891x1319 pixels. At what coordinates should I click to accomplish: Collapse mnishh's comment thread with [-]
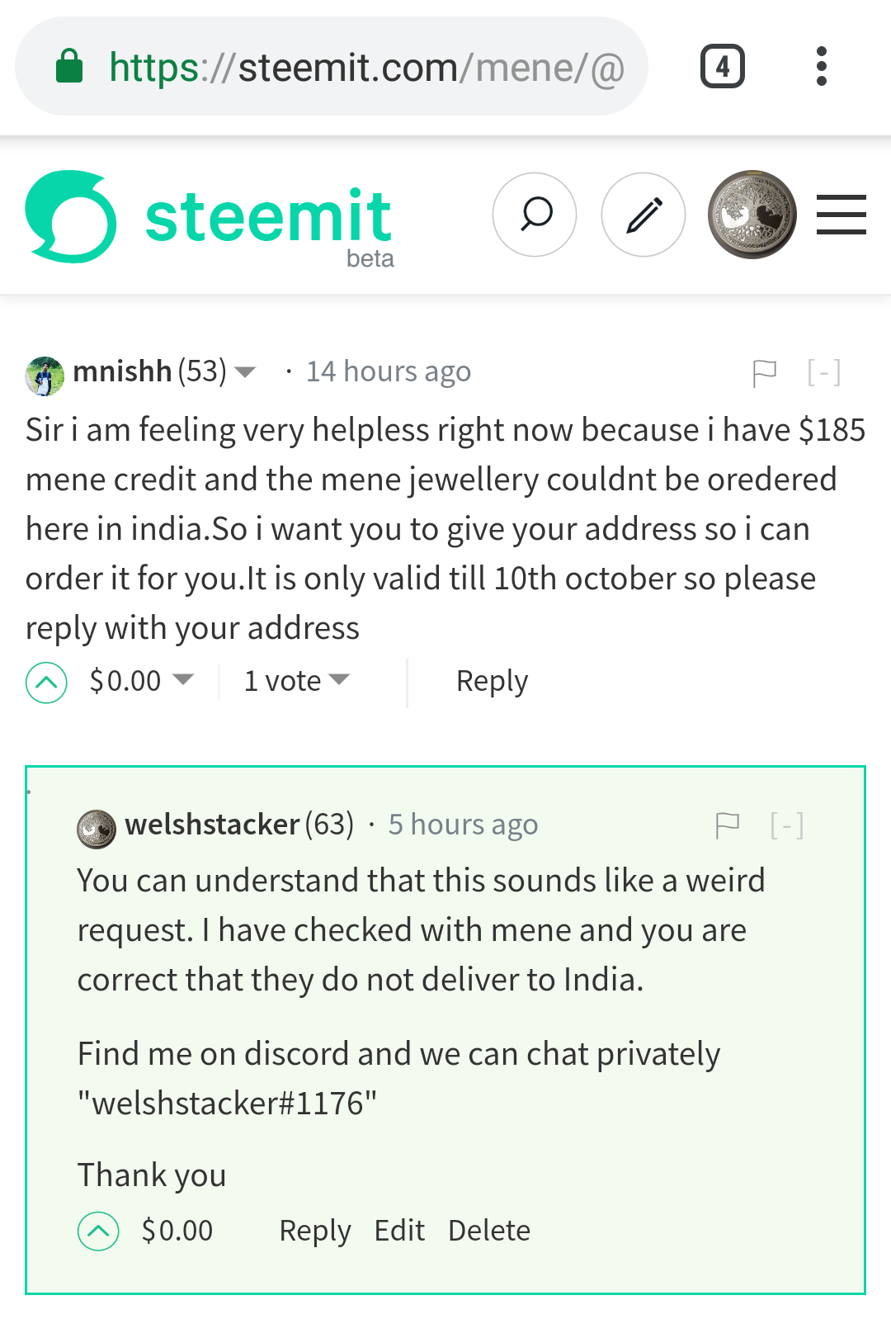[823, 372]
